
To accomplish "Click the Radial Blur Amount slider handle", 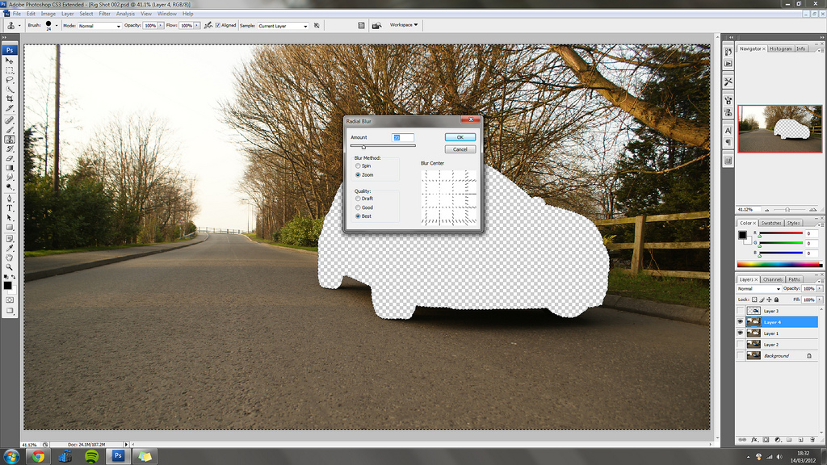I will point(363,147).
